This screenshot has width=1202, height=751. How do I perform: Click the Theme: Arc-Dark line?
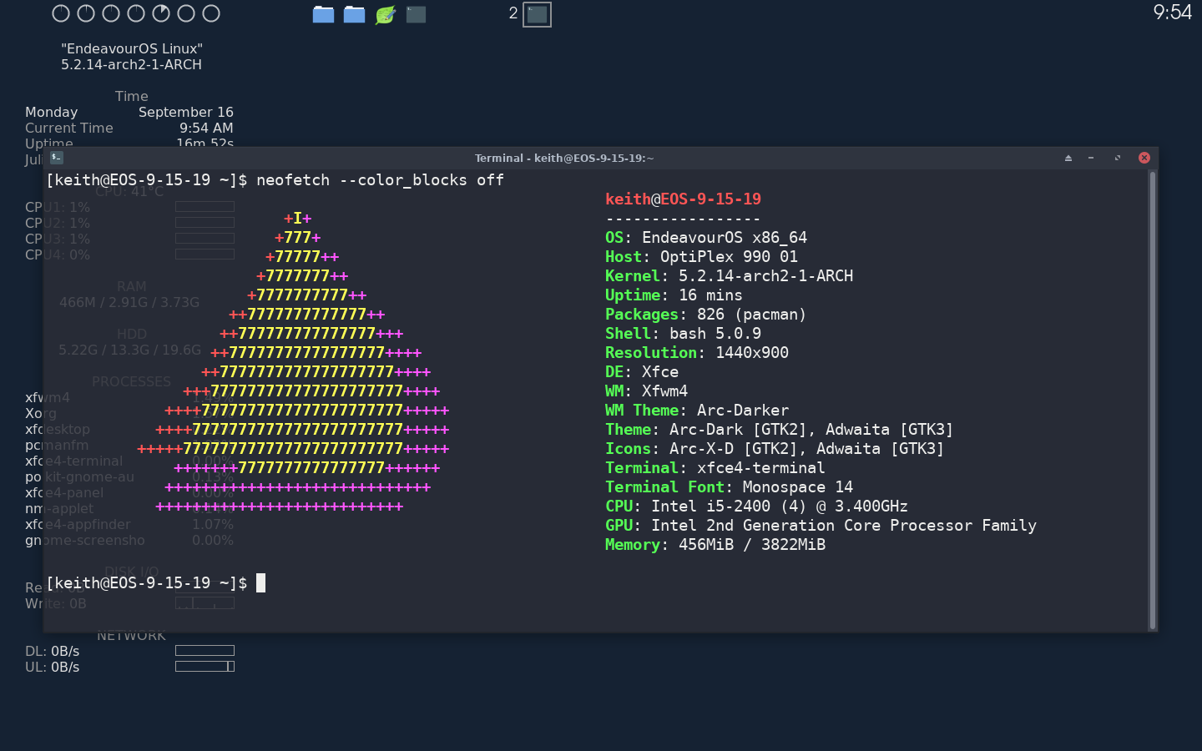pos(779,430)
